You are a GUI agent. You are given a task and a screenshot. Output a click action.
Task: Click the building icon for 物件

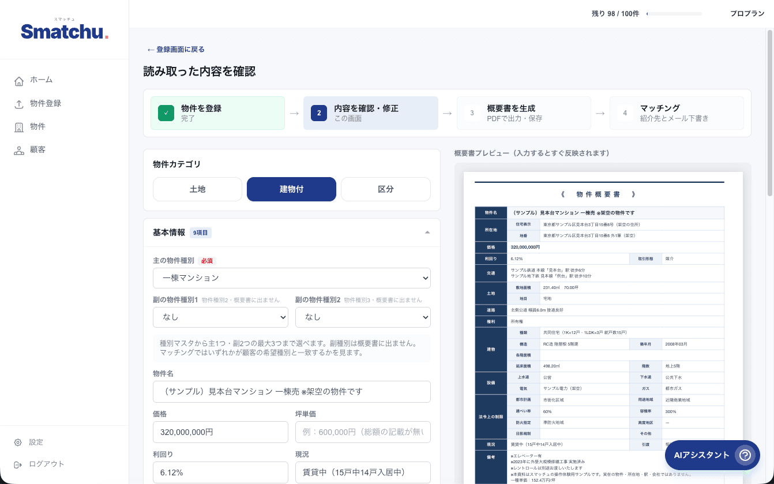pos(19,127)
